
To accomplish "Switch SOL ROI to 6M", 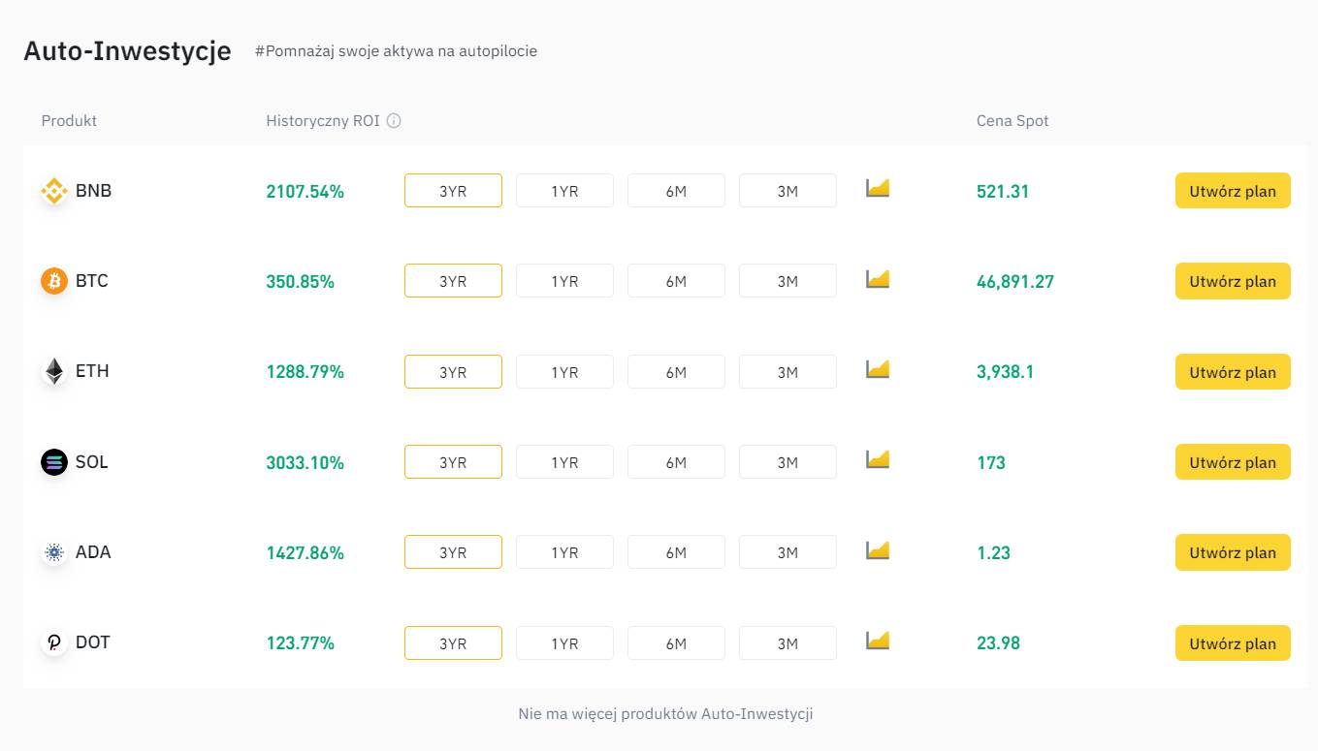I will (x=676, y=462).
